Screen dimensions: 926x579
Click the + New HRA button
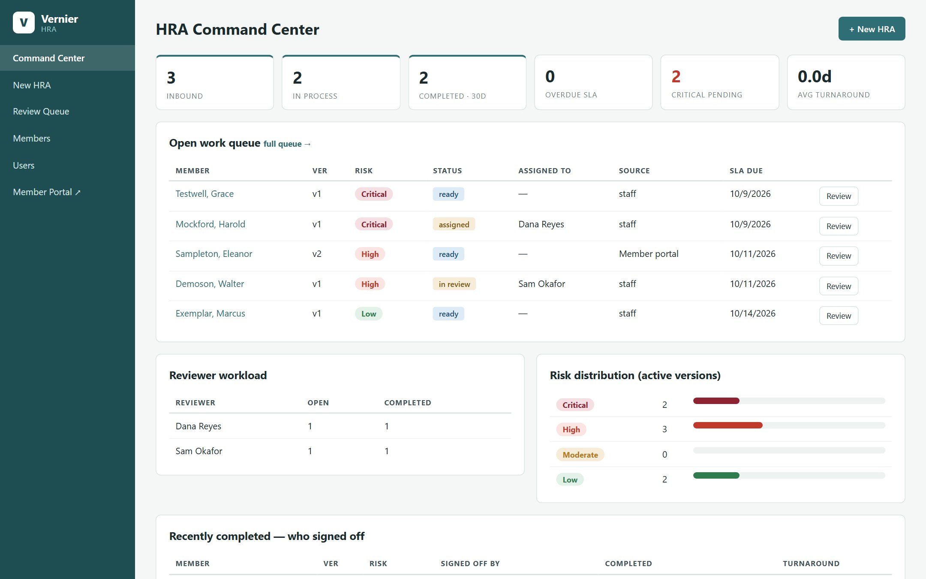click(872, 29)
